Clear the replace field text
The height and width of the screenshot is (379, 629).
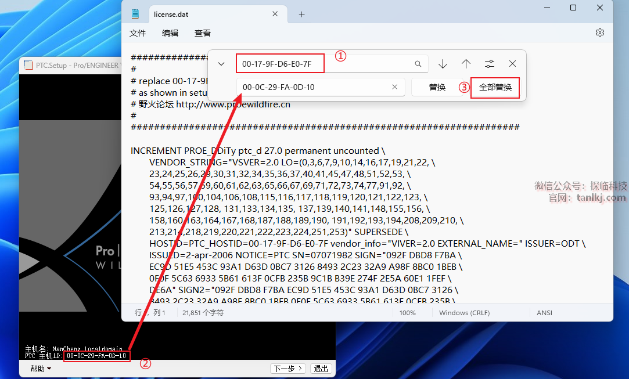click(x=395, y=87)
